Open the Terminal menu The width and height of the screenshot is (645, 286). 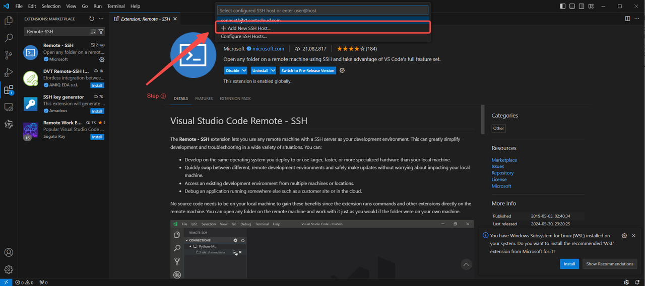(116, 6)
